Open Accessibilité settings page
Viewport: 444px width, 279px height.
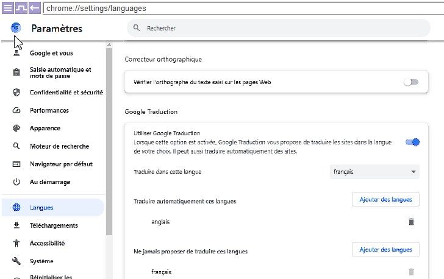click(48, 243)
